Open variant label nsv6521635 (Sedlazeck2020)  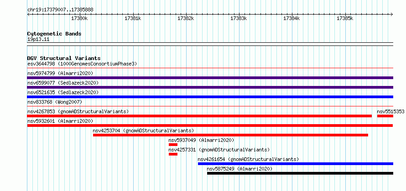63,92
